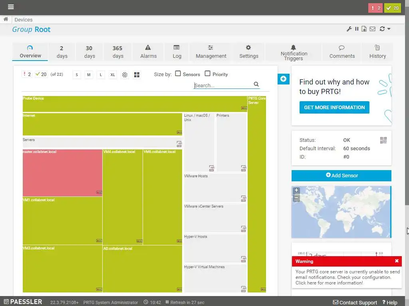Open the Help link in footer

[390, 302]
